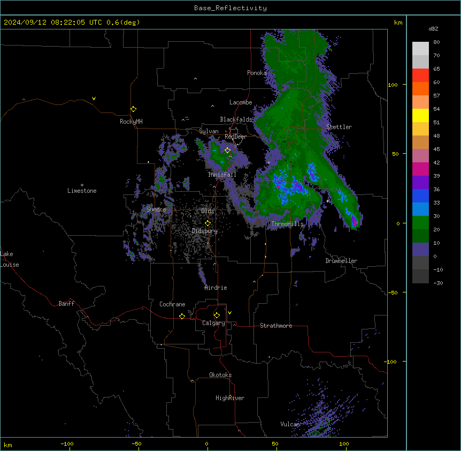Click the yellow diamond marker below Cochrane

click(x=182, y=316)
